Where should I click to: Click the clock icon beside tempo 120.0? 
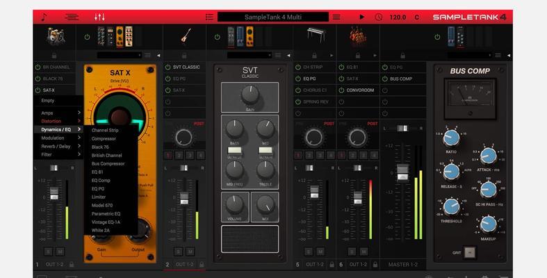[379, 17]
